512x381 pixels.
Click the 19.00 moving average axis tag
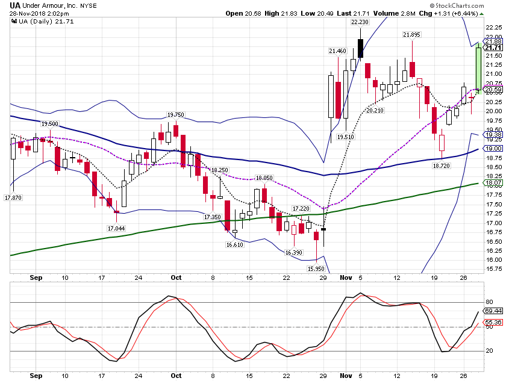click(x=493, y=149)
